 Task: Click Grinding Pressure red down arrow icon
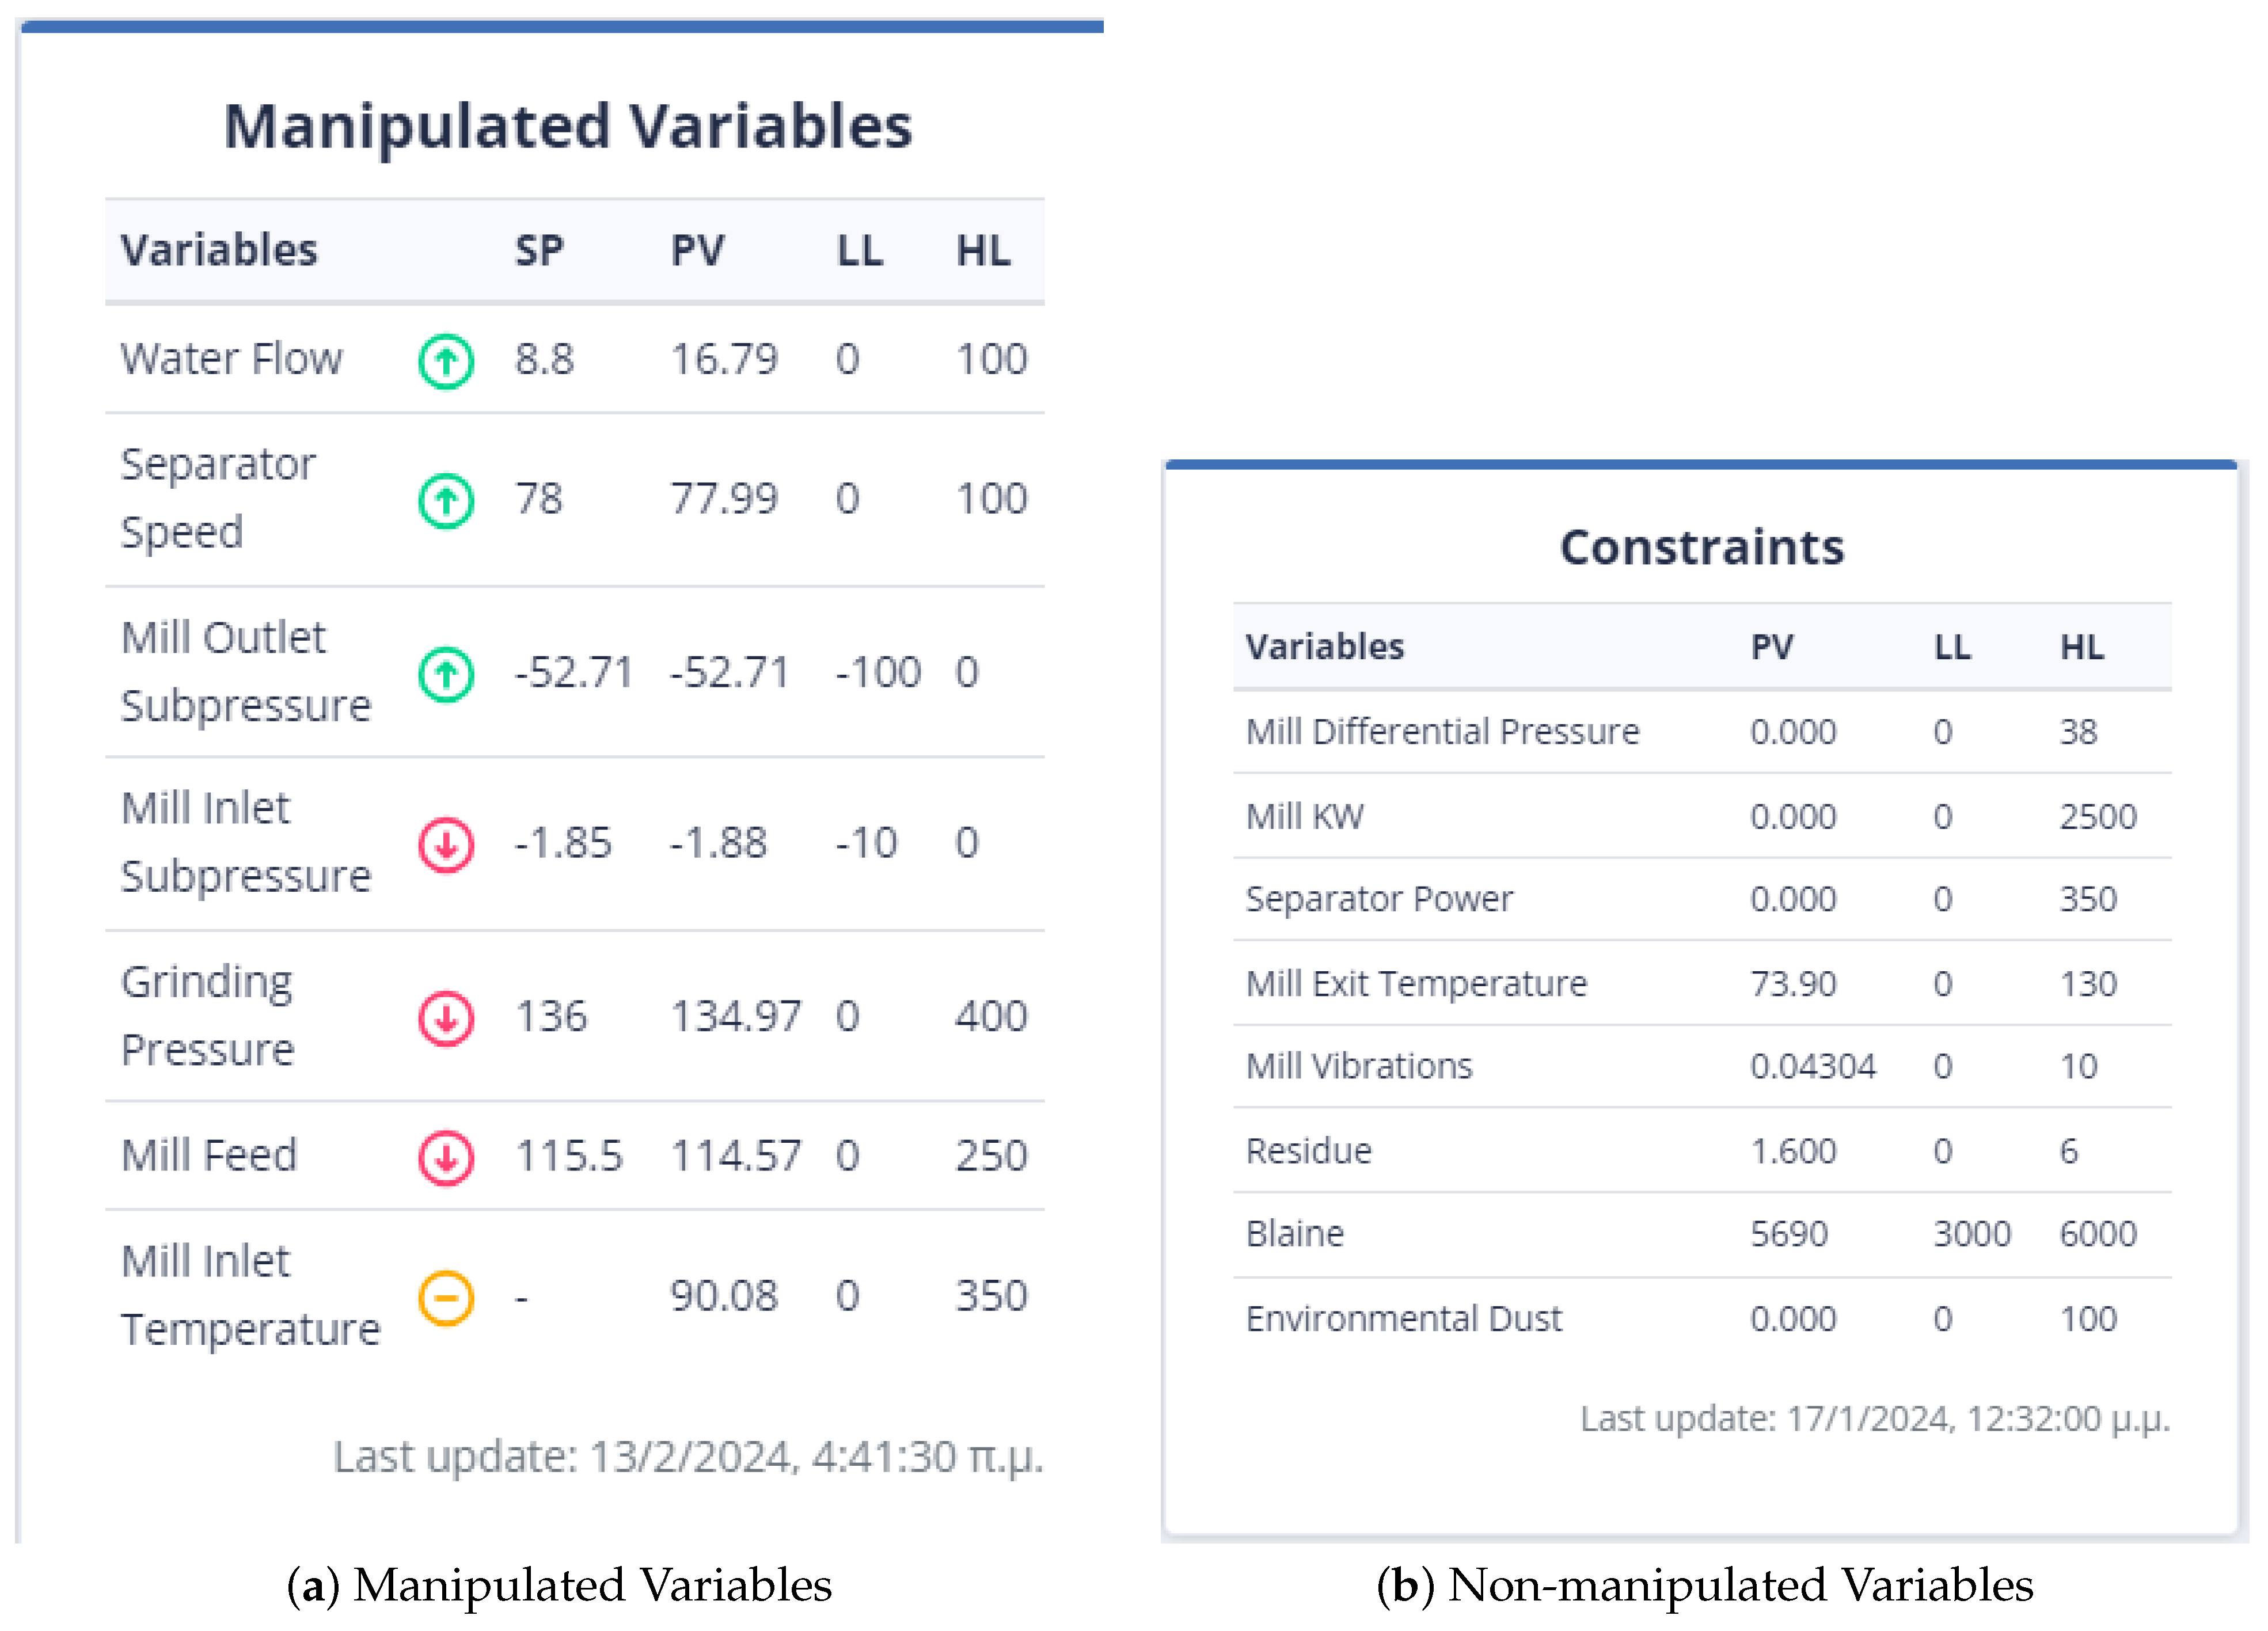click(446, 1018)
